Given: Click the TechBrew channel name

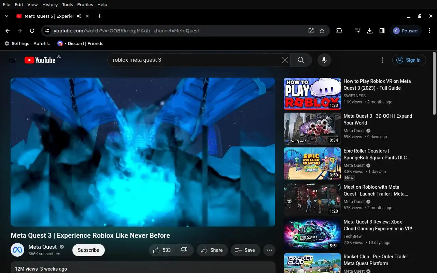Looking at the screenshot, I should click(353, 236).
